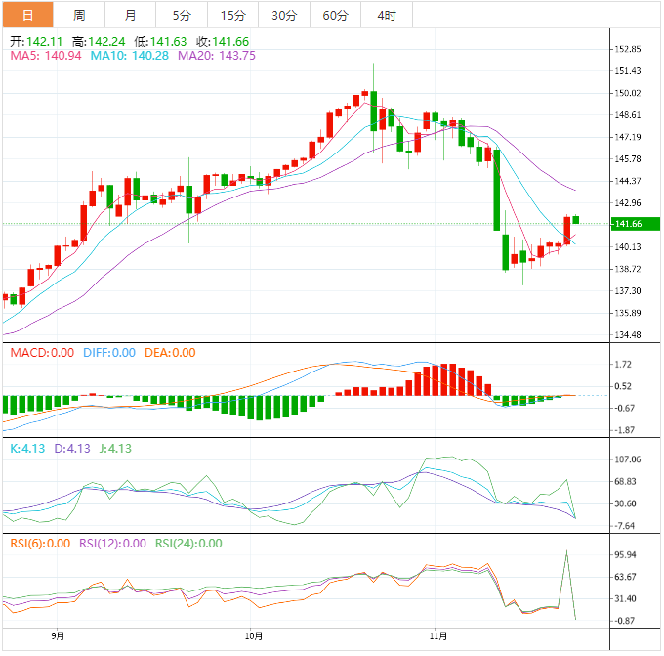This screenshot has height=656, width=664.
Task: Click the 11月 marker on date axis
Action: pos(439,636)
